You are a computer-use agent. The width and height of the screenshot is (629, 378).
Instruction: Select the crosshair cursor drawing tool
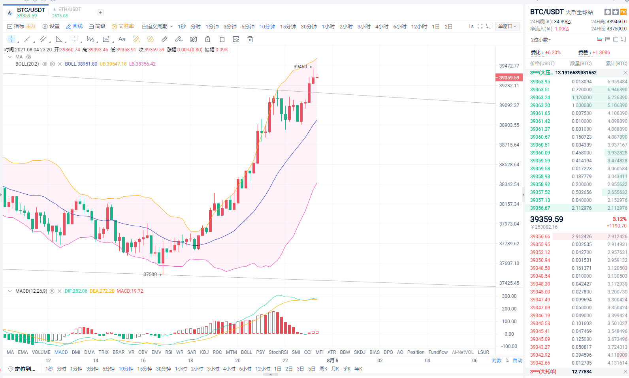tap(11, 39)
